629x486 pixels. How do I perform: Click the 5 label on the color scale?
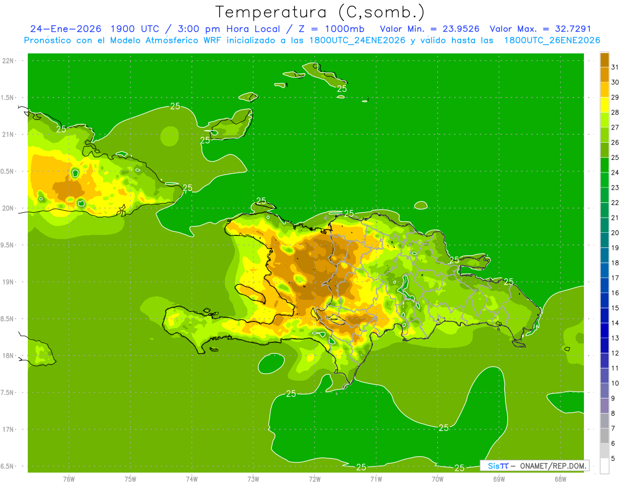pos(613,459)
